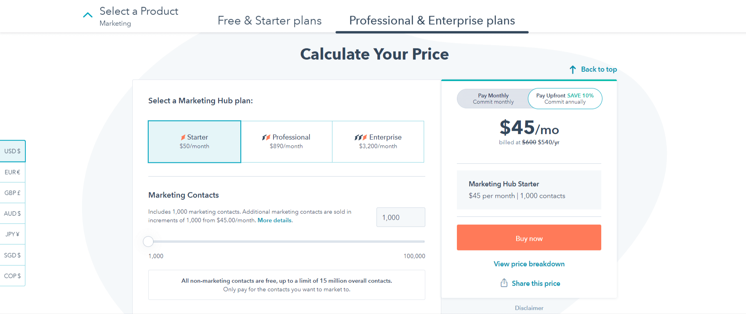Open the View price breakdown link
746x314 pixels.
(529, 264)
